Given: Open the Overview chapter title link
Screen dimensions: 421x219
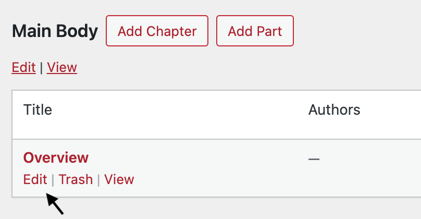Looking at the screenshot, I should 56,157.
